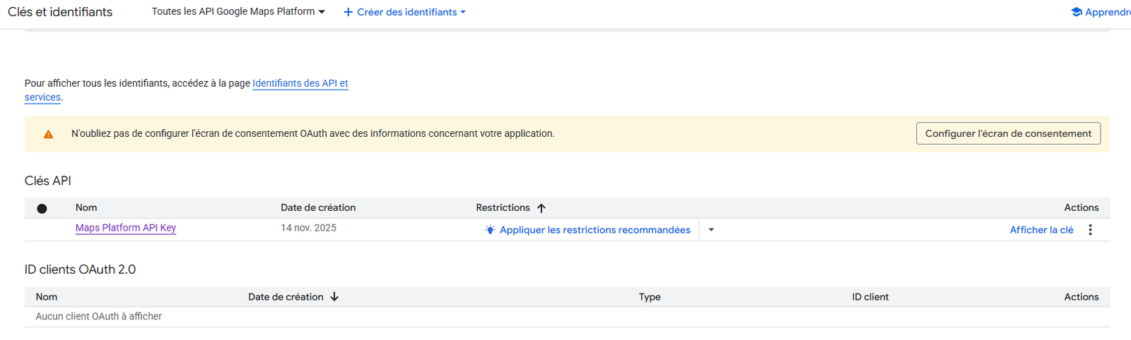Sort Clés API by Date de création header

coord(318,207)
